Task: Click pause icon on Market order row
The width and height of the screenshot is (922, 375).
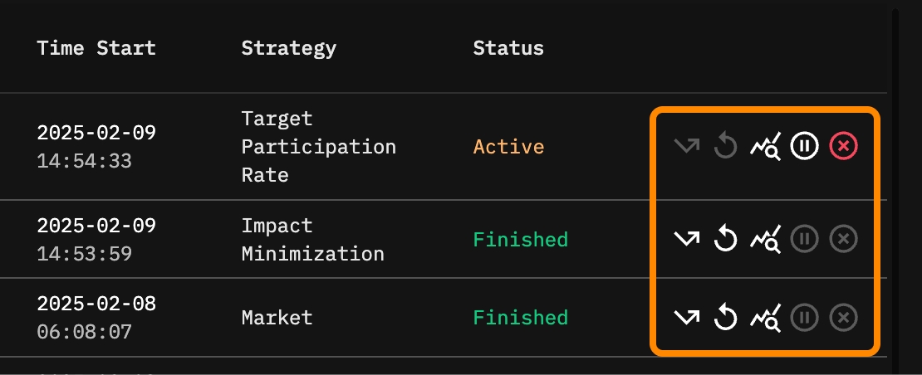Action: click(804, 318)
